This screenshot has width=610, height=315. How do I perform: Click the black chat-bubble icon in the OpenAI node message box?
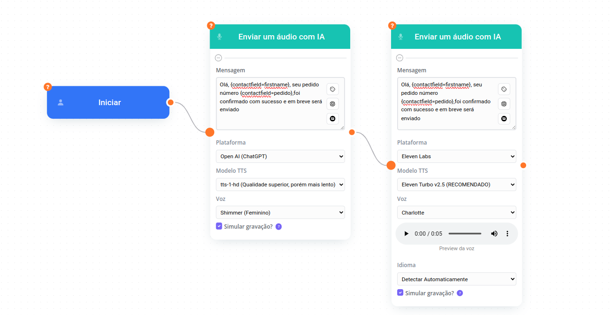point(332,119)
